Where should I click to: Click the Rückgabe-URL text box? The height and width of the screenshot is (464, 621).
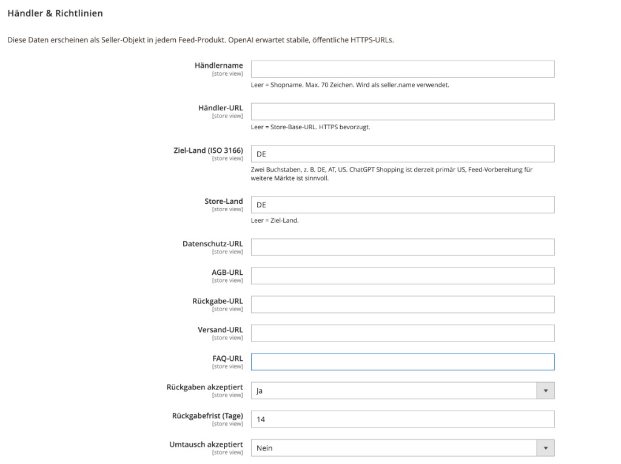point(403,304)
